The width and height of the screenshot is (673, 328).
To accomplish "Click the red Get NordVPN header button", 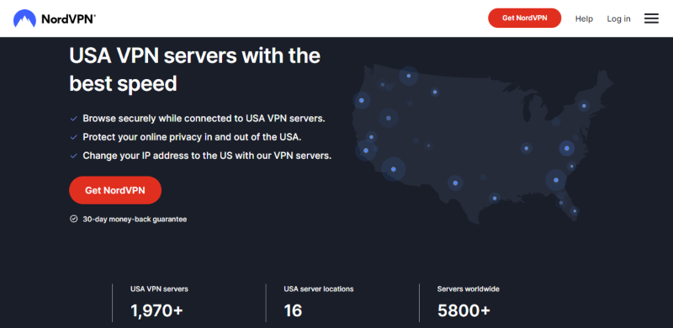I will [x=524, y=18].
